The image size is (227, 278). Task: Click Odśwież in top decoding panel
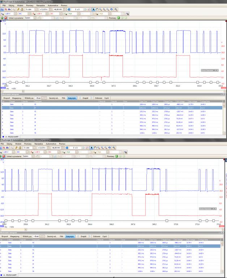point(98,98)
